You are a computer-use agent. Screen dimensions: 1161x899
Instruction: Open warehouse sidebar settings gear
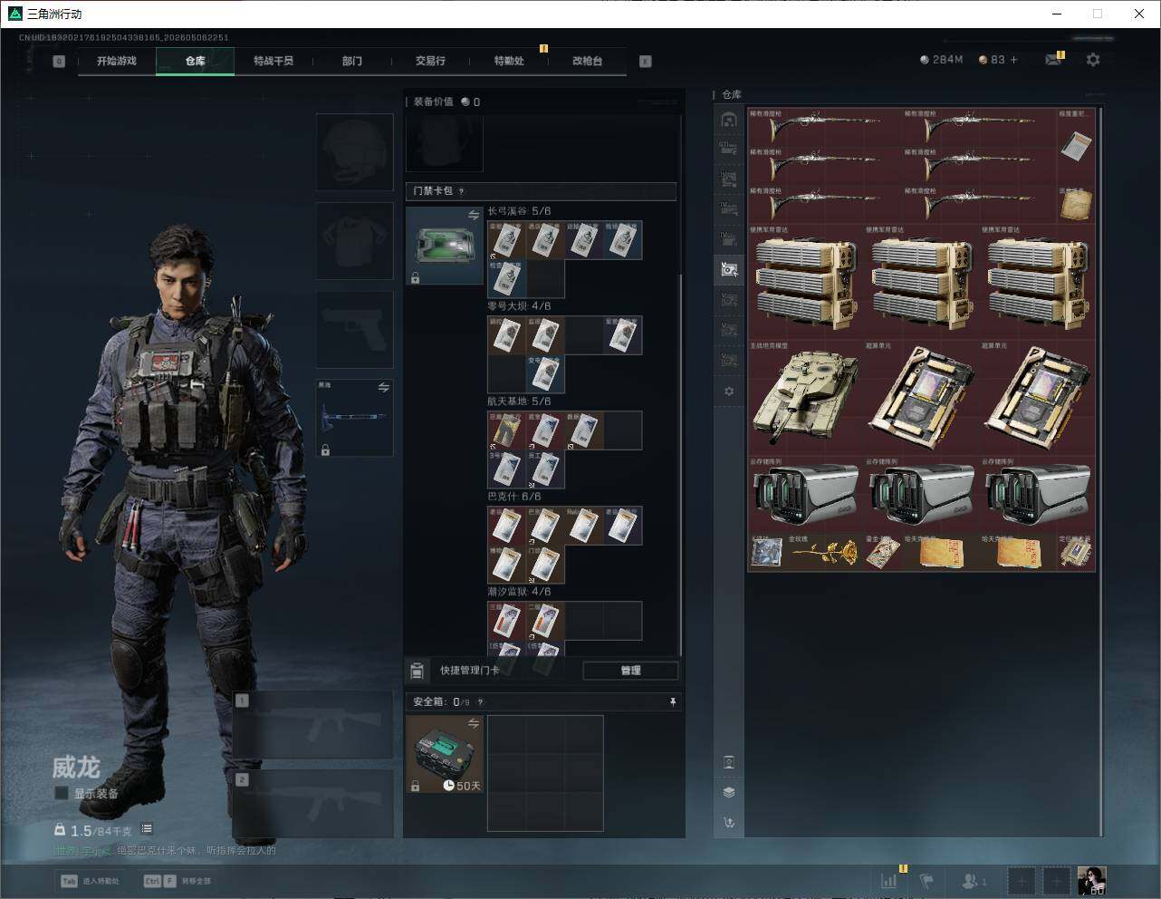(729, 391)
